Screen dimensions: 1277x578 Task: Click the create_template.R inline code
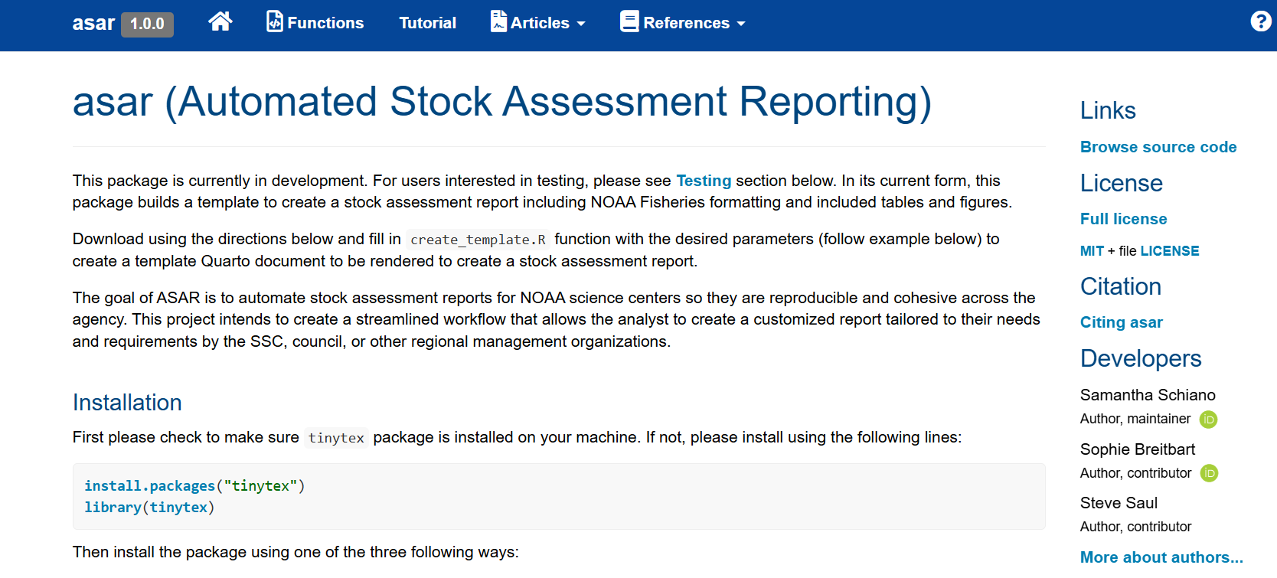[478, 240]
